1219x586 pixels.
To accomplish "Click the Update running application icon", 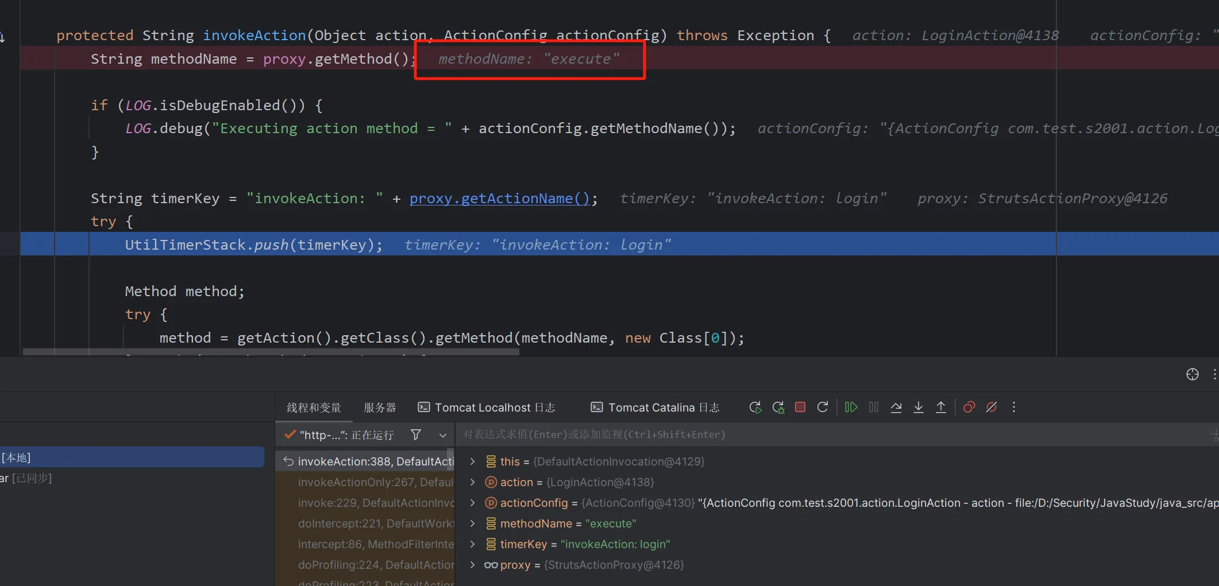I will [778, 408].
